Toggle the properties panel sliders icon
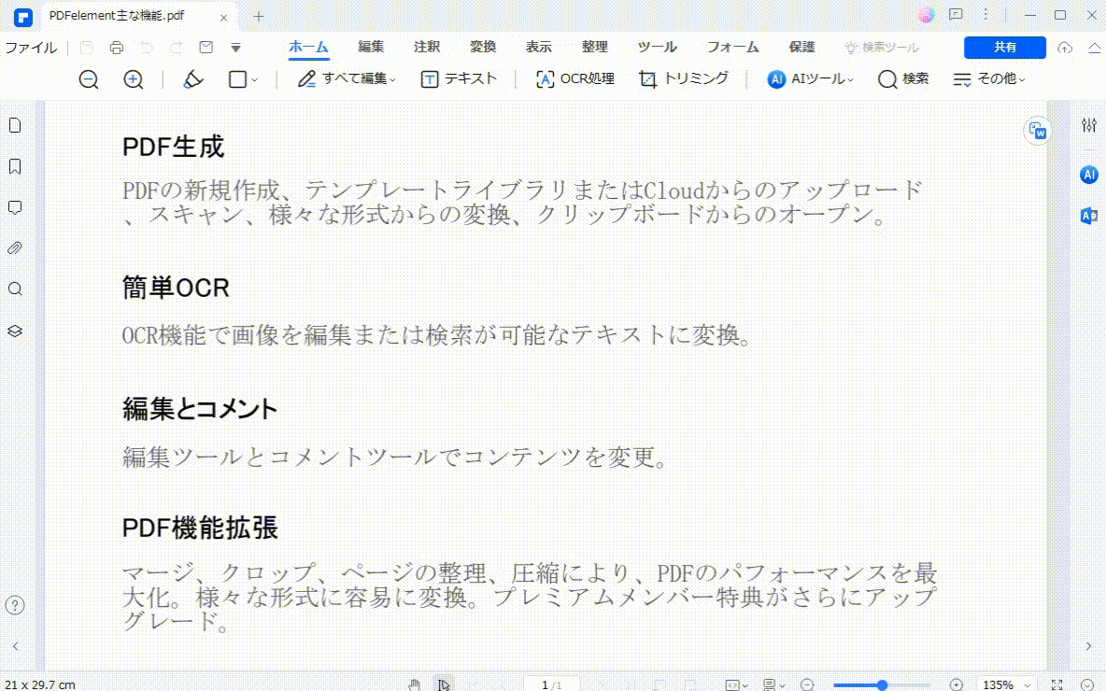The height and width of the screenshot is (691, 1106). click(1088, 125)
